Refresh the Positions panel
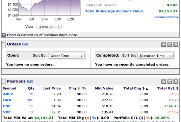The image size is (181, 122). [170, 81]
